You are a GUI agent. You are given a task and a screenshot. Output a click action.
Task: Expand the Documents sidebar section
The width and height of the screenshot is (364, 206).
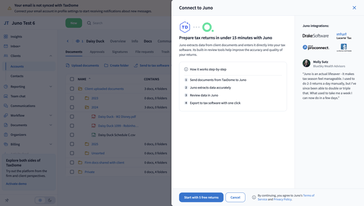pos(51,125)
